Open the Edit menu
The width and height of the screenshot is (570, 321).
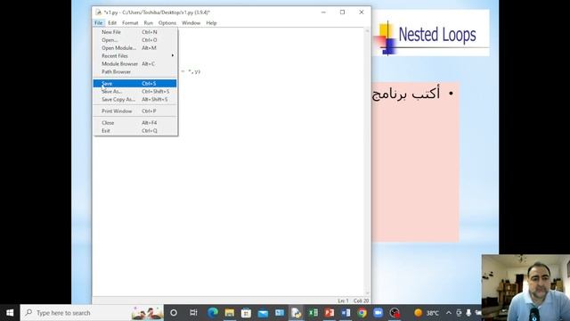[112, 23]
